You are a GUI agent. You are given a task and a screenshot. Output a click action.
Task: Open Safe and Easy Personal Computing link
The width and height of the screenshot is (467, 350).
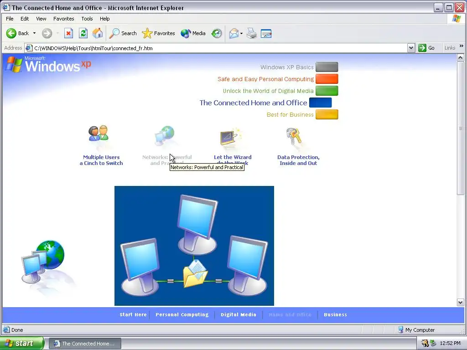coord(266,79)
